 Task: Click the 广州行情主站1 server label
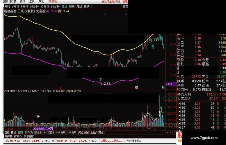point(132,141)
